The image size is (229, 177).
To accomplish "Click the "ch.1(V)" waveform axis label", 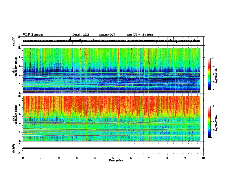I will pyautogui.click(x=14, y=41).
